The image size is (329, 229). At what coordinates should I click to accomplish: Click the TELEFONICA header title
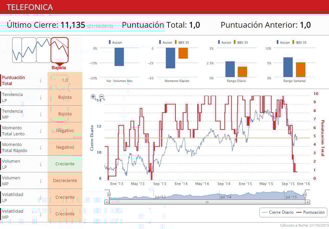point(30,7)
